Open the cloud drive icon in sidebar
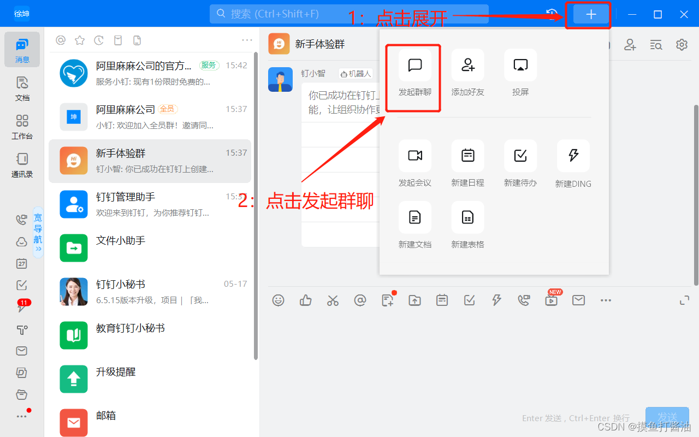The image size is (699, 437). pos(21,242)
